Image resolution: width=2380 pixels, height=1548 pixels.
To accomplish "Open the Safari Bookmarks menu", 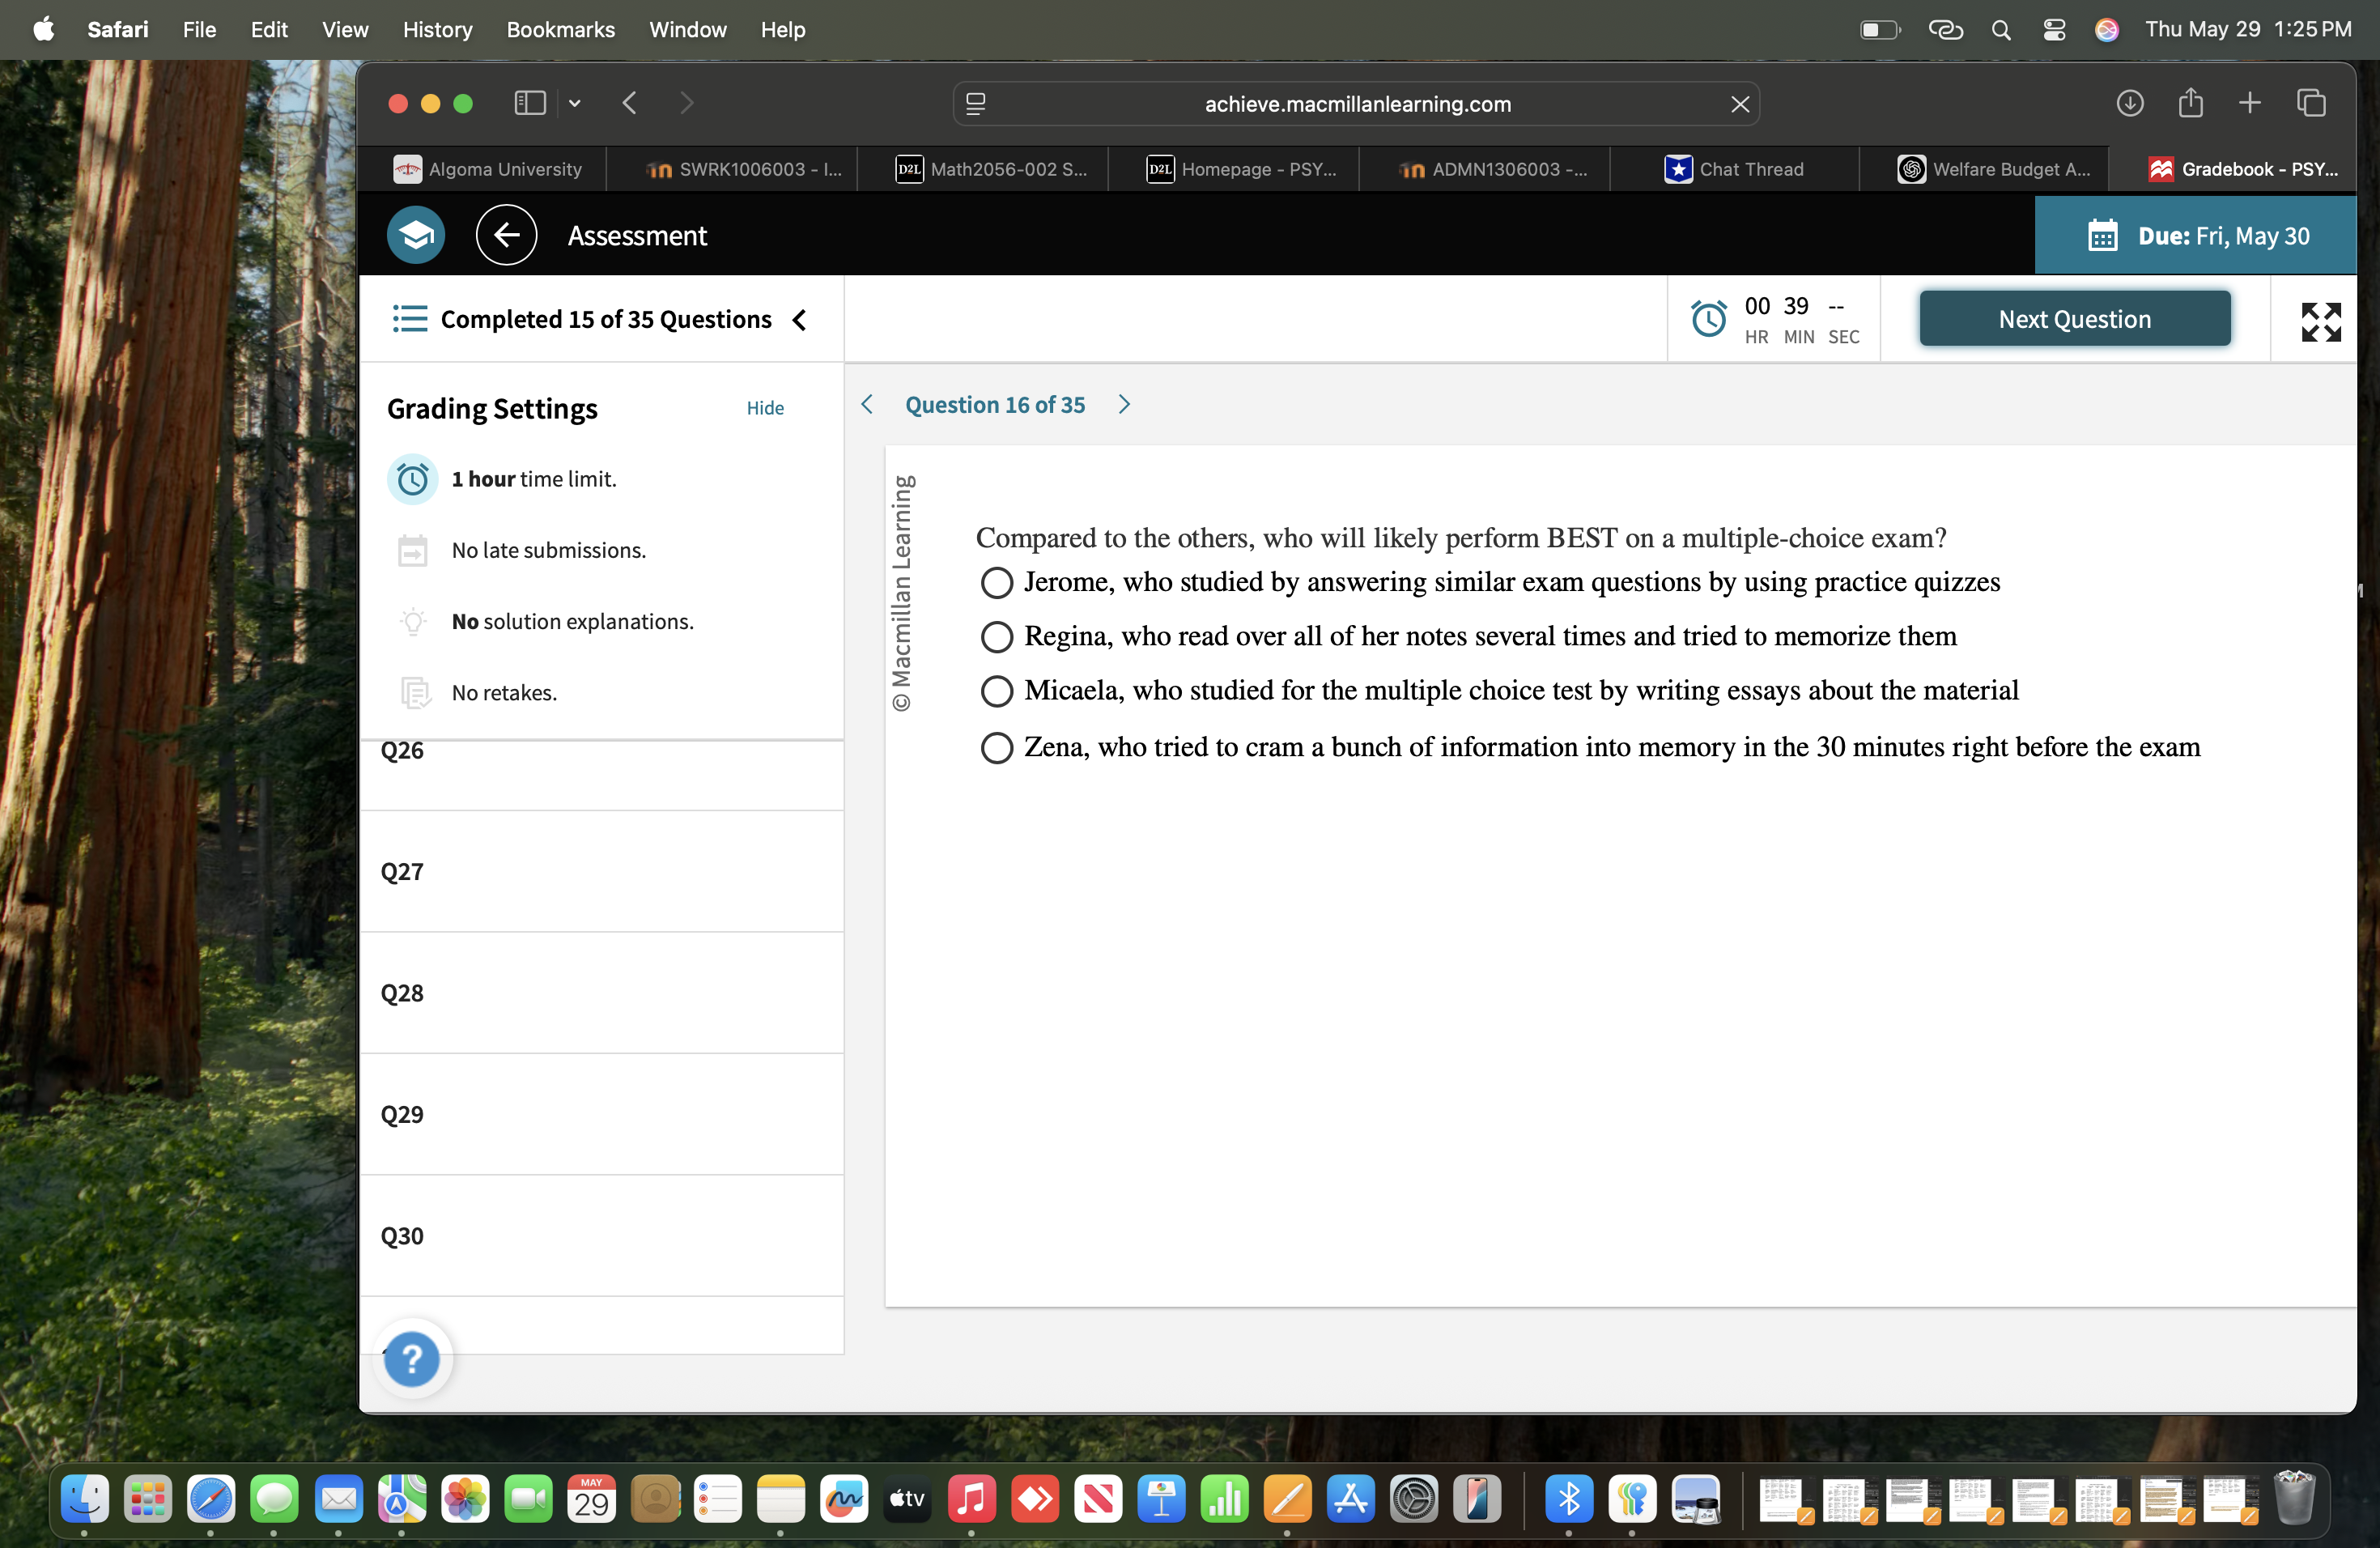I will point(560,29).
